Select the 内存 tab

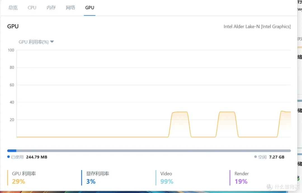click(x=51, y=8)
